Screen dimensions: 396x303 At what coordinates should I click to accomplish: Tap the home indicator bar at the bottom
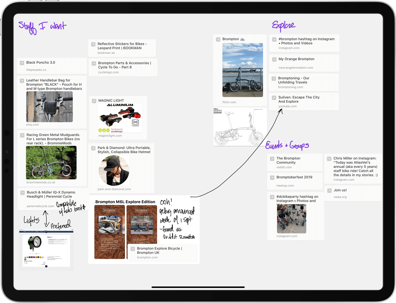(198, 287)
